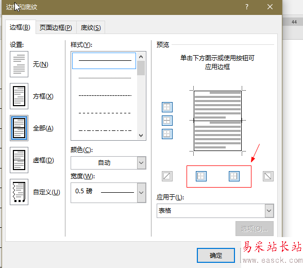Toggle the bottom border button in preview
The height and width of the screenshot is (268, 303).
(167, 134)
